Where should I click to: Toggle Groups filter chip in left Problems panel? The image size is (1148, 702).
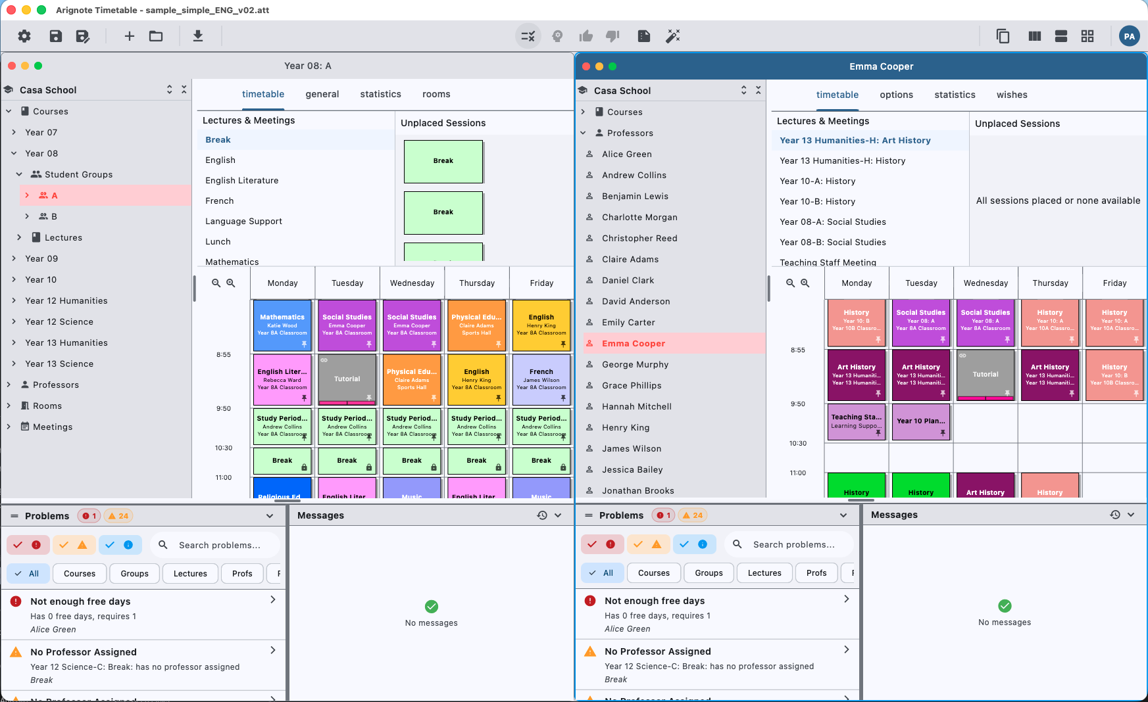click(x=134, y=573)
